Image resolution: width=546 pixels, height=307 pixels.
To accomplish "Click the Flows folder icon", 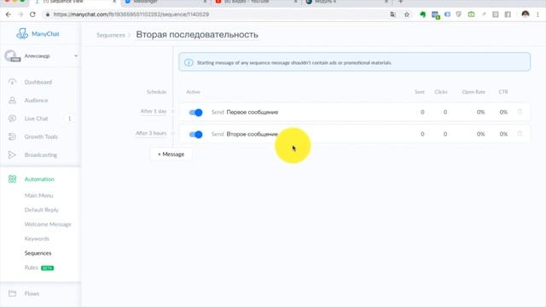I will pos(12,293).
